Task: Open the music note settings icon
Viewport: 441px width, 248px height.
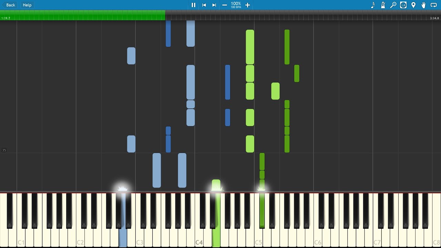Action: pyautogui.click(x=373, y=5)
